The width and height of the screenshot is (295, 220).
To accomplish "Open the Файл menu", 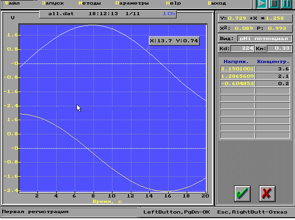I will click(x=12, y=3).
